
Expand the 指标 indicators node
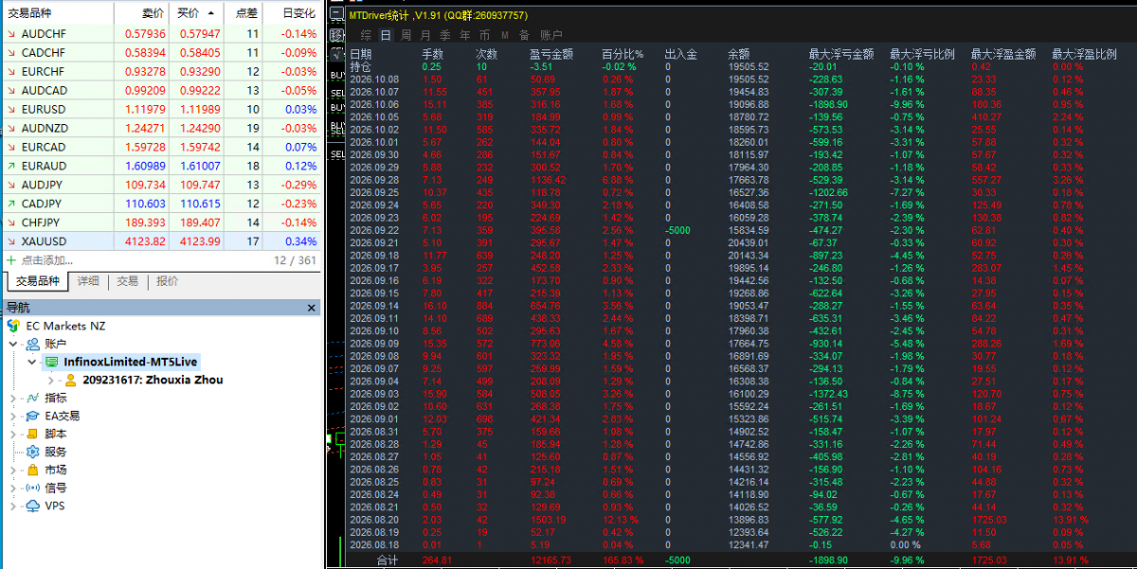tap(14, 398)
